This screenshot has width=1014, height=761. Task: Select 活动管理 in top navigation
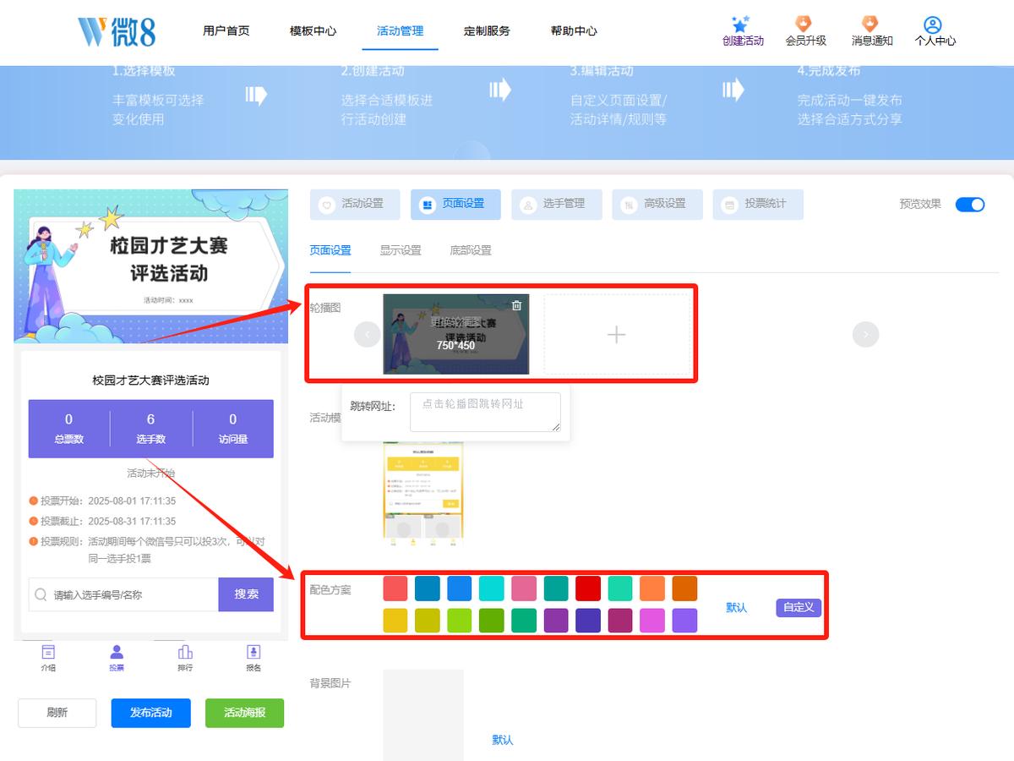[x=400, y=30]
